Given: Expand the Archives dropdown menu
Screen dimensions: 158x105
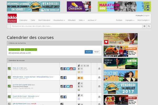Looking at the screenshot, I should point(92,20).
